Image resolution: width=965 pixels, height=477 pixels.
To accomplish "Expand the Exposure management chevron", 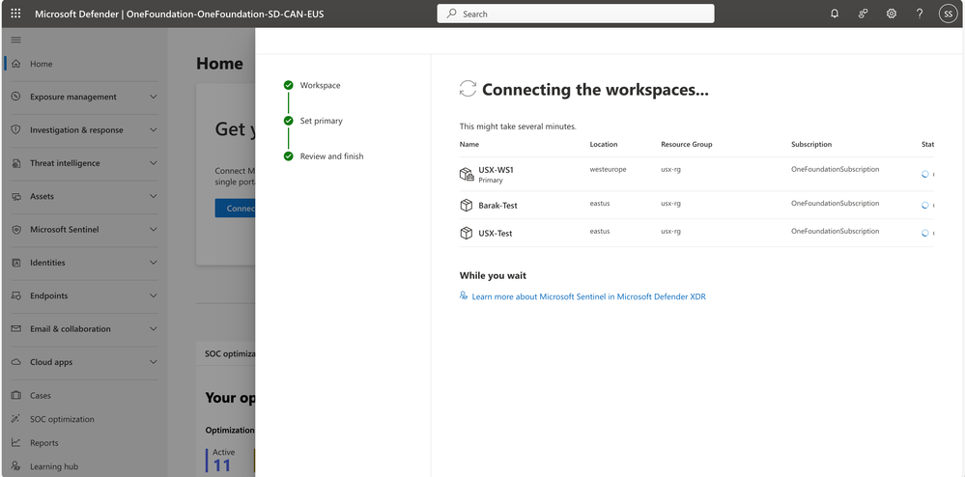I will (154, 97).
